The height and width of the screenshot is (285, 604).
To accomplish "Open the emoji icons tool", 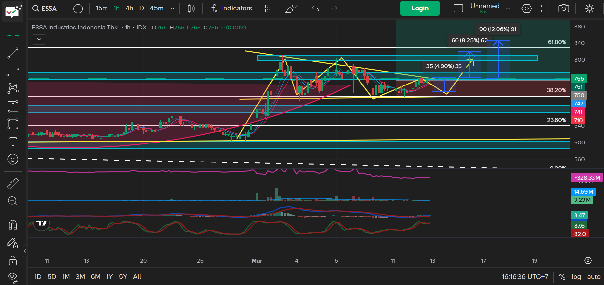I will coord(13,159).
